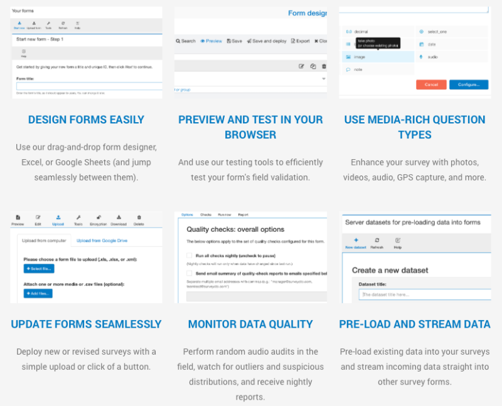502x406 pixels.
Task: Click the orange Cancel button
Action: click(x=431, y=85)
